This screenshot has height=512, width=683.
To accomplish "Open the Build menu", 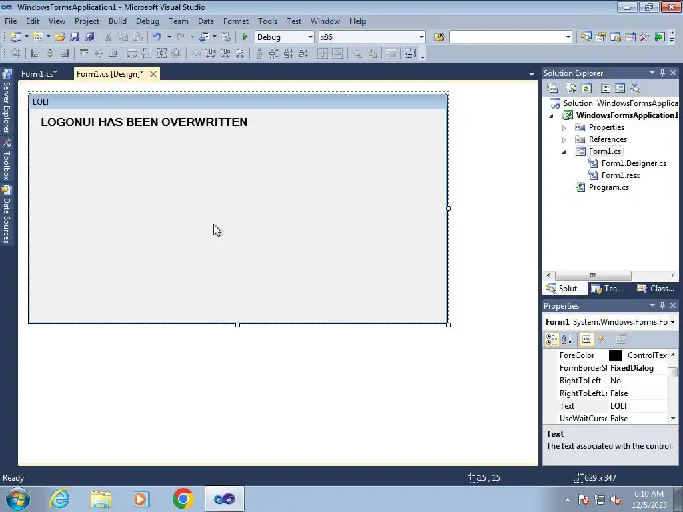I will point(117,21).
